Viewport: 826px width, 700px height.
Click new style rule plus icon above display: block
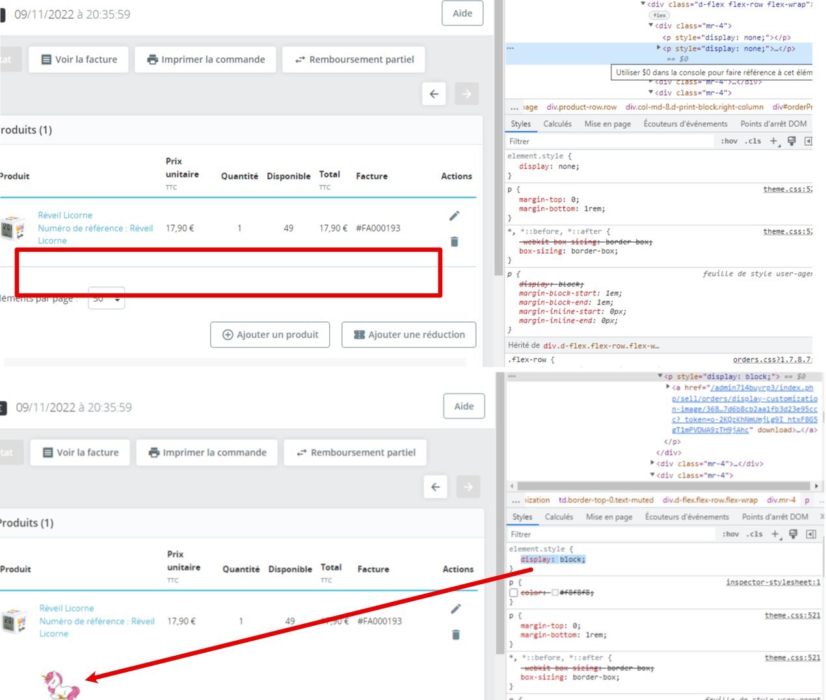(775, 534)
